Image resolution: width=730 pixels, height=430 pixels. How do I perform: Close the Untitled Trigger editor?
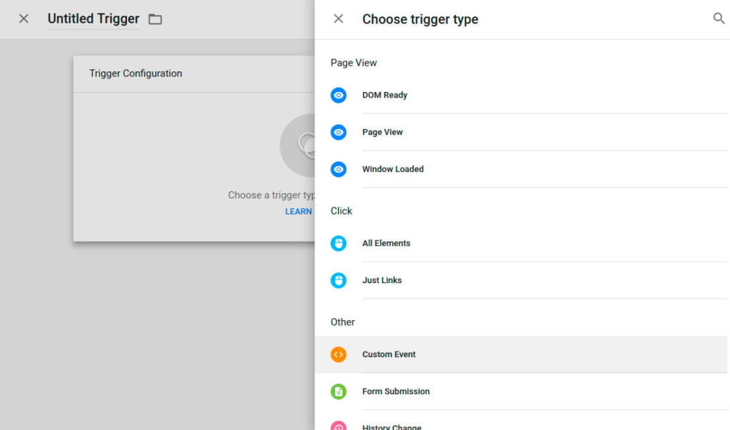(x=24, y=19)
